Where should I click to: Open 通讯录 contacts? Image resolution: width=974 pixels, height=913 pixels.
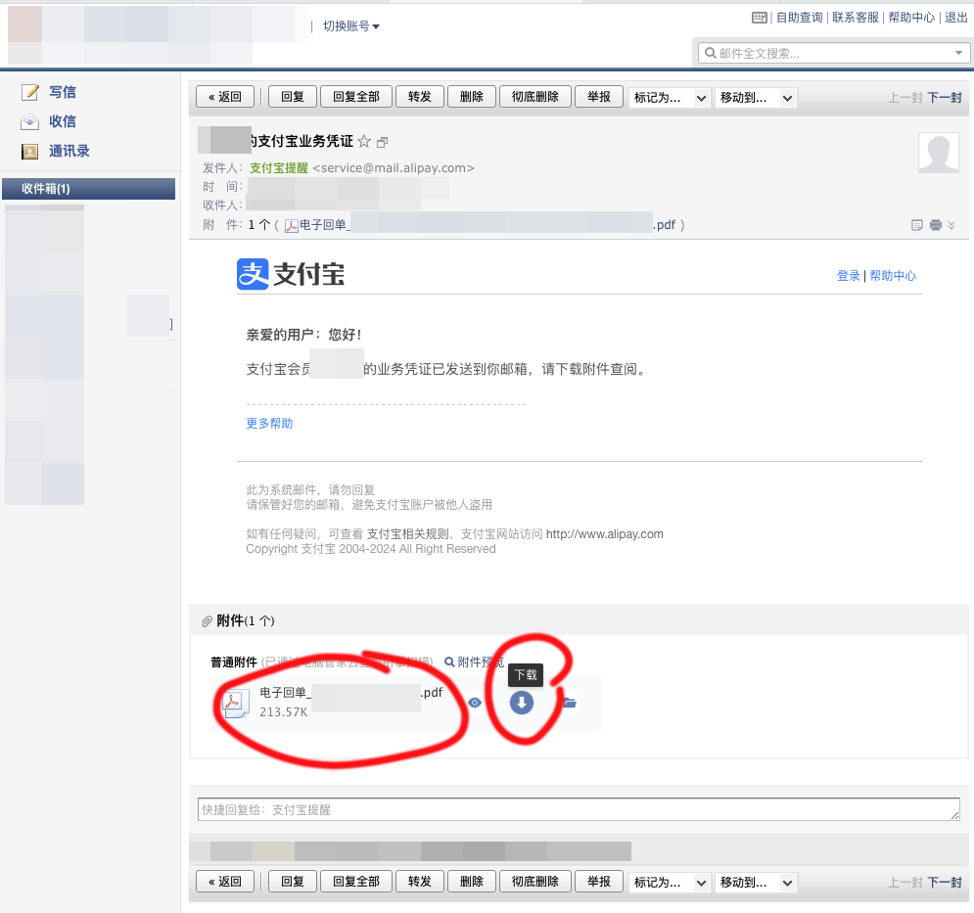(70, 152)
